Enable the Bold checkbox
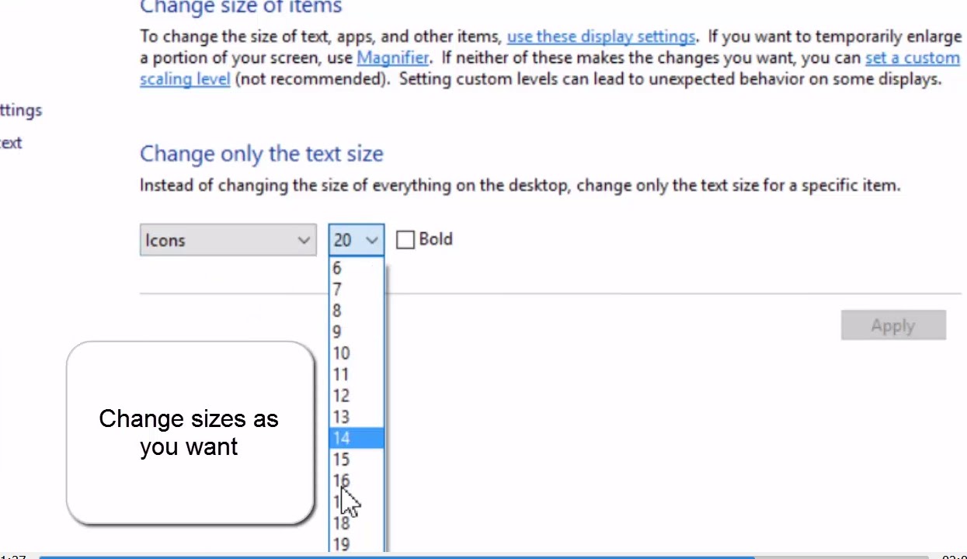The image size is (967, 559). pos(405,239)
